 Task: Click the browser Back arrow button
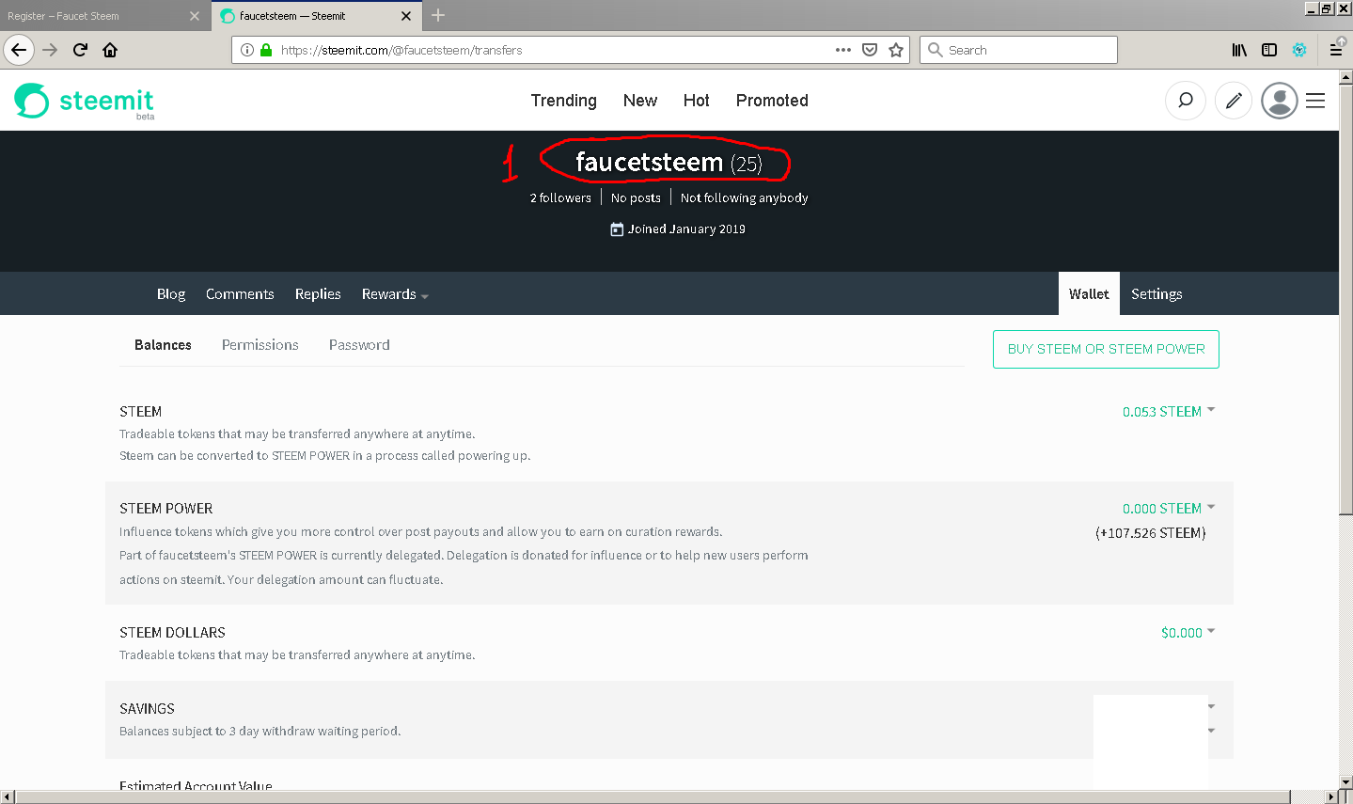[x=19, y=50]
